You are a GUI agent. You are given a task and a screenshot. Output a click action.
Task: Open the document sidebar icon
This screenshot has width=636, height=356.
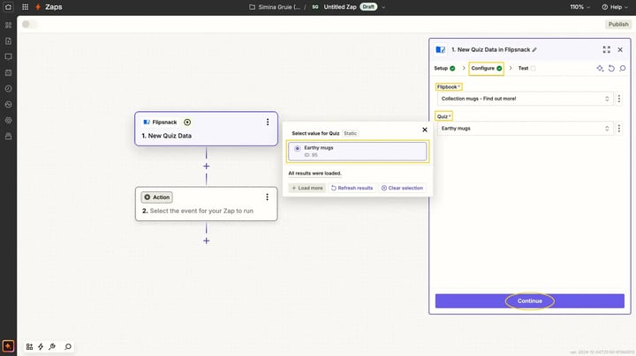point(8,41)
